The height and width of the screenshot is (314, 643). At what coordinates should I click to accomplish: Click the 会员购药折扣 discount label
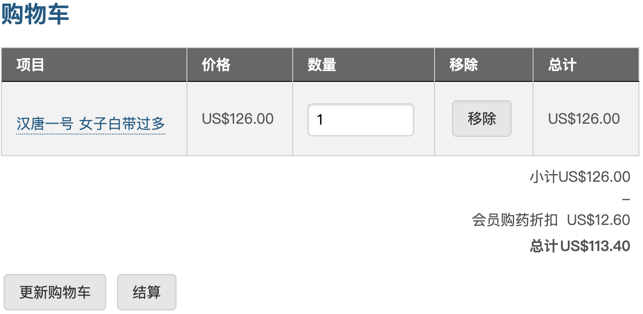pos(515,220)
